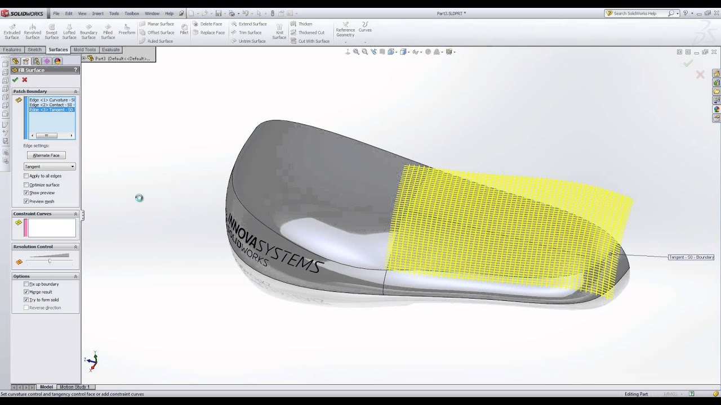Click the Constraint Curves selection box

pos(51,228)
